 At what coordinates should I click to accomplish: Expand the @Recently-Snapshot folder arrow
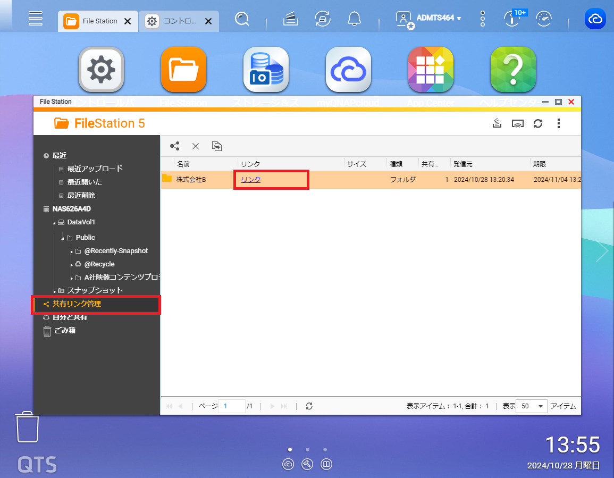pos(72,251)
